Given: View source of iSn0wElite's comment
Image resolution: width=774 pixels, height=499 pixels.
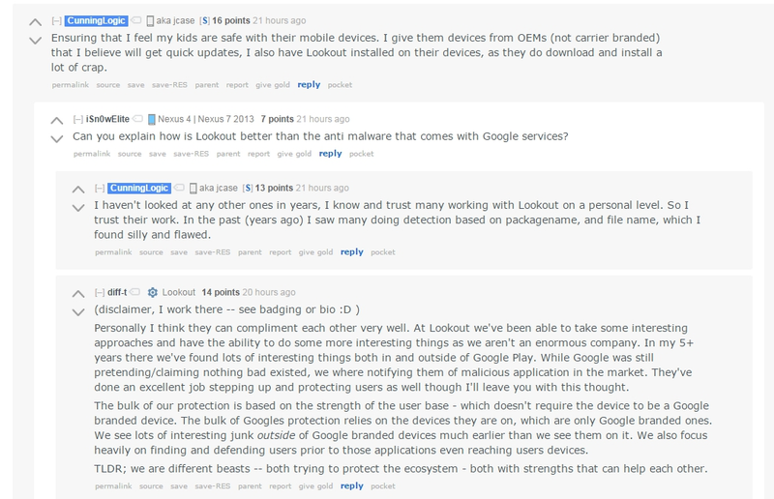Looking at the screenshot, I should (130, 154).
